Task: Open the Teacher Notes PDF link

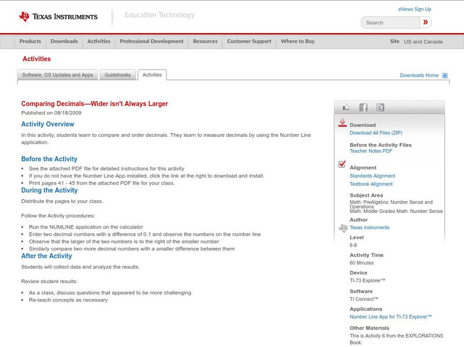Action: point(371,151)
